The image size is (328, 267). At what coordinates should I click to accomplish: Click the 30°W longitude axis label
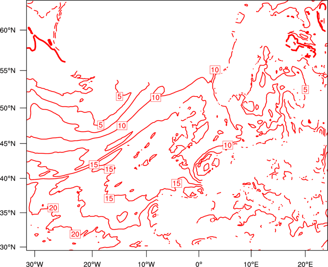(x=34, y=264)
